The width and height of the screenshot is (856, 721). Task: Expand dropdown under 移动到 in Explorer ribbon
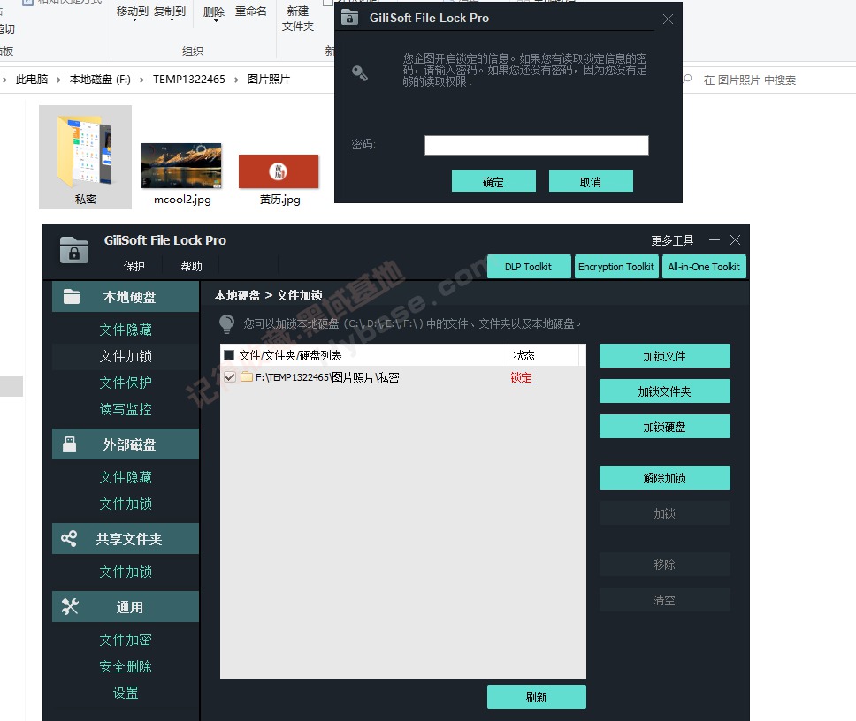click(x=134, y=20)
